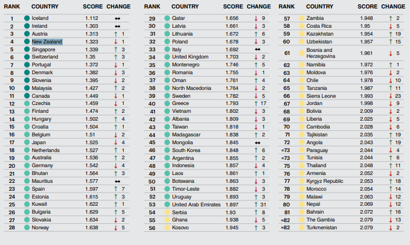This screenshot has width=410, height=245.
Task: Click the up arrow in Austria's row
Action: [x=115, y=34]
